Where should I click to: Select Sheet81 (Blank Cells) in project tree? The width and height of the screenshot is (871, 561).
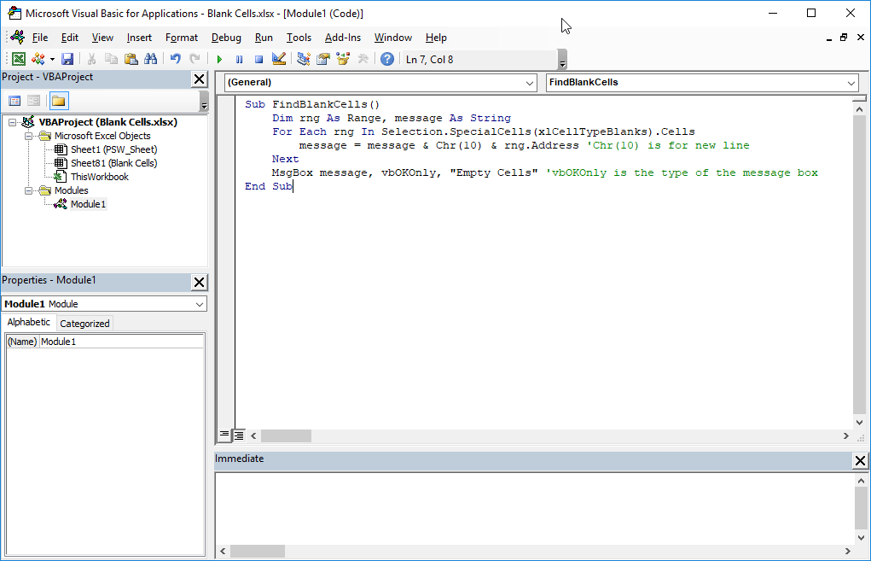[113, 163]
